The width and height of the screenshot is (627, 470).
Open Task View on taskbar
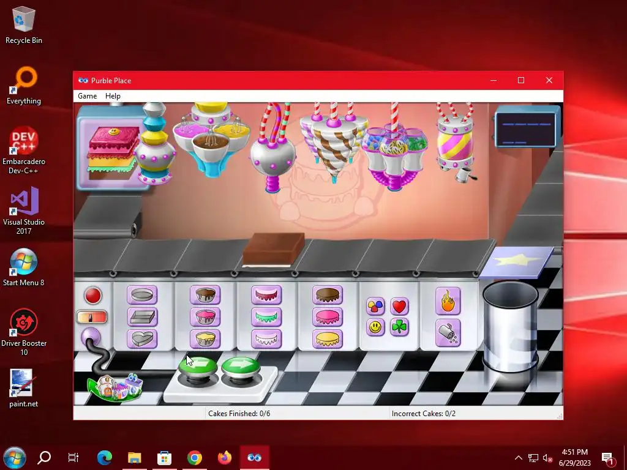tap(73, 457)
